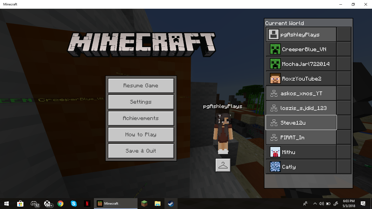Open the Windows Start menu
This screenshot has height=209, width=372.
click(7, 204)
